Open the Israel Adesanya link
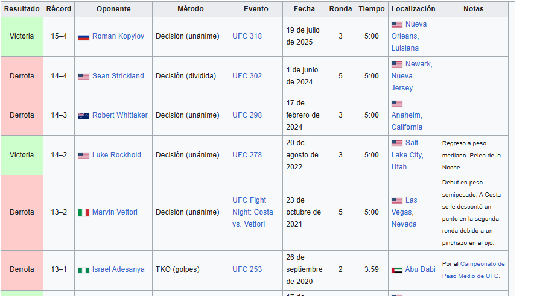Image resolution: width=534 pixels, height=296 pixels. (x=118, y=269)
